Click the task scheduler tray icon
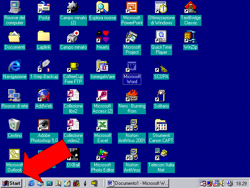Viewport: 250px width, 188px height. [203, 183]
